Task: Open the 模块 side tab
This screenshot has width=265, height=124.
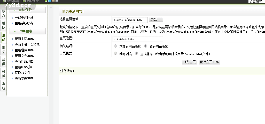Action: pos(4,25)
